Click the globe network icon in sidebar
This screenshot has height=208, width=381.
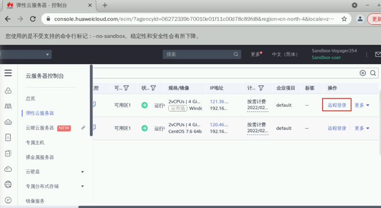click(x=8, y=184)
